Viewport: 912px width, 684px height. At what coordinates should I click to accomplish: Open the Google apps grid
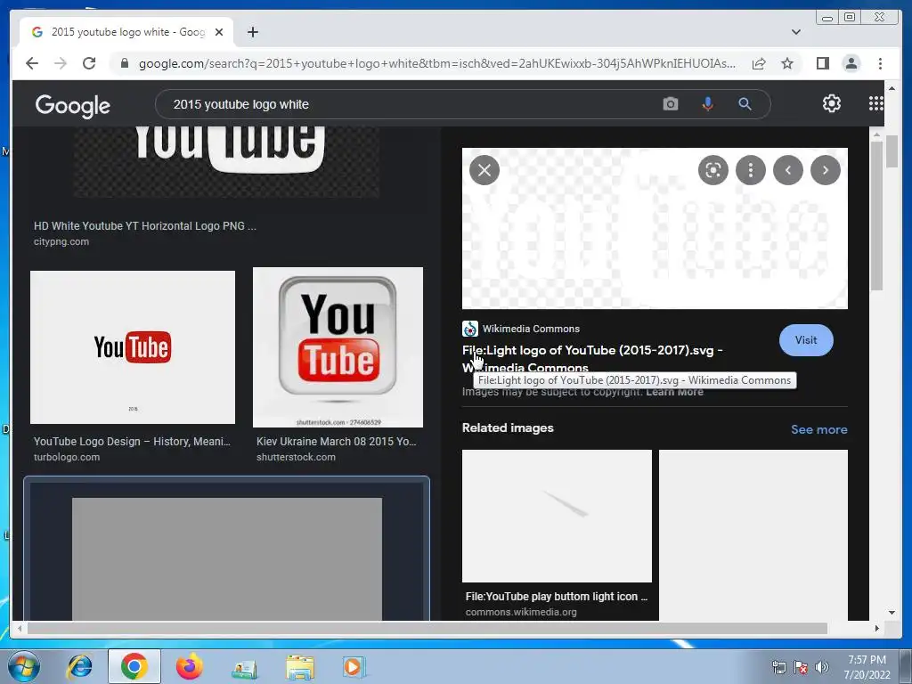click(876, 103)
